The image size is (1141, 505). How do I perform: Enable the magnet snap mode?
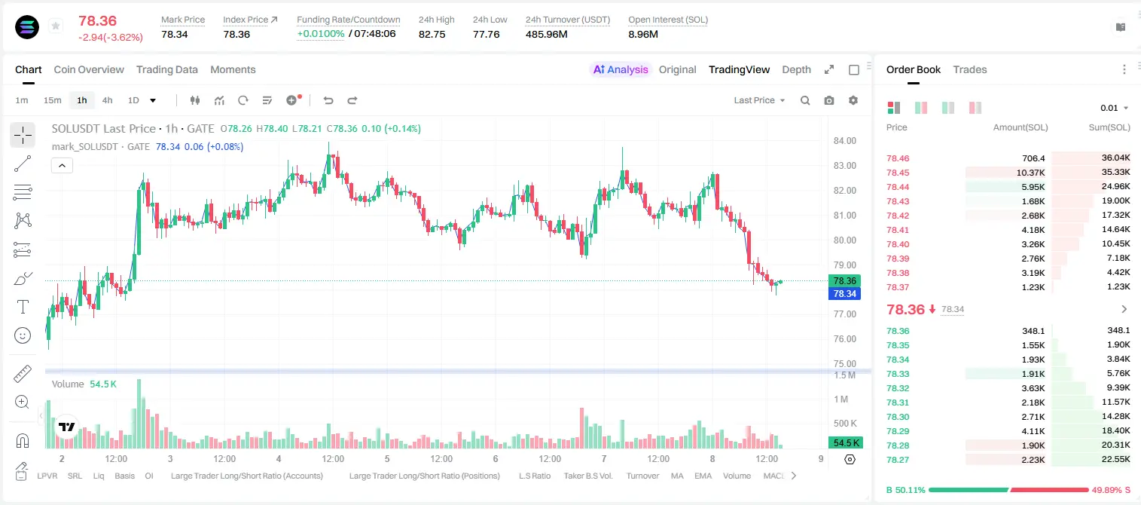tap(23, 440)
